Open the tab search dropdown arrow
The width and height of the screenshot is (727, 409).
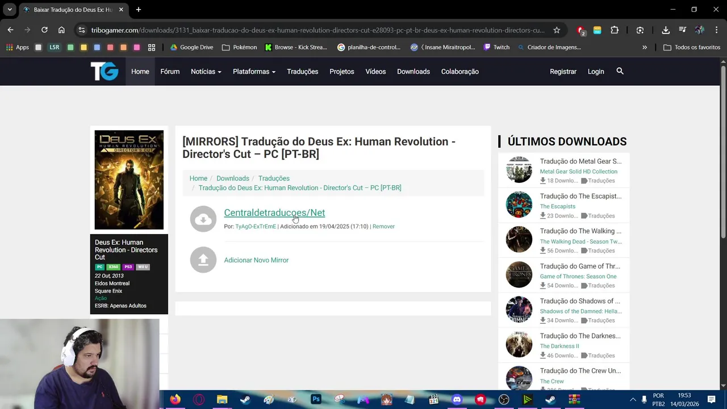pos(10,10)
